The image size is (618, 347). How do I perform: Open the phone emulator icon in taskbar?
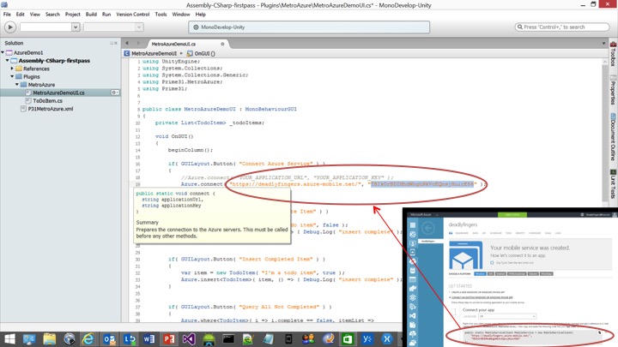pos(288,338)
